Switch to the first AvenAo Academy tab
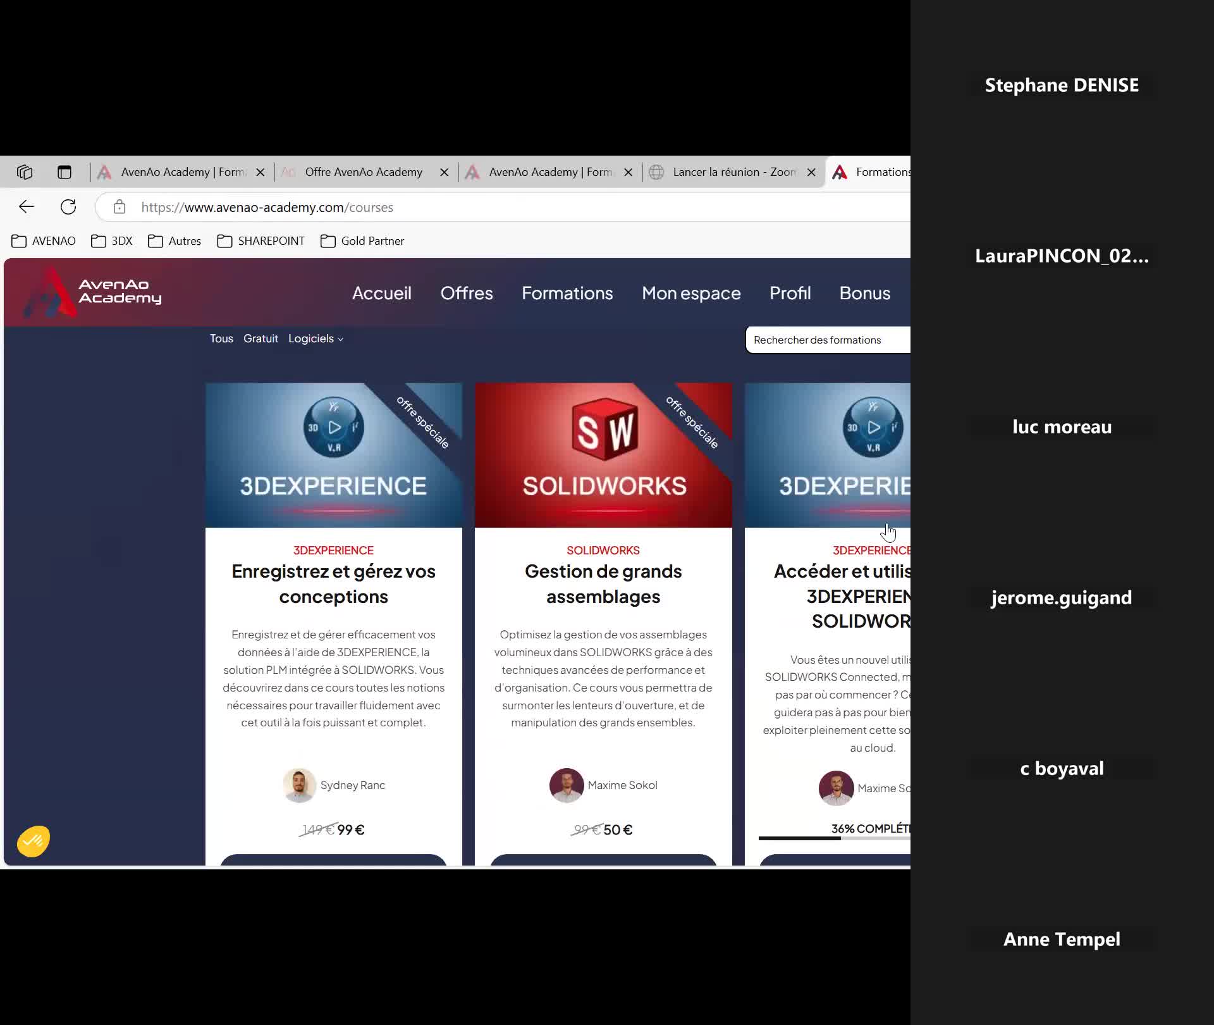This screenshot has height=1025, width=1214. pos(182,172)
